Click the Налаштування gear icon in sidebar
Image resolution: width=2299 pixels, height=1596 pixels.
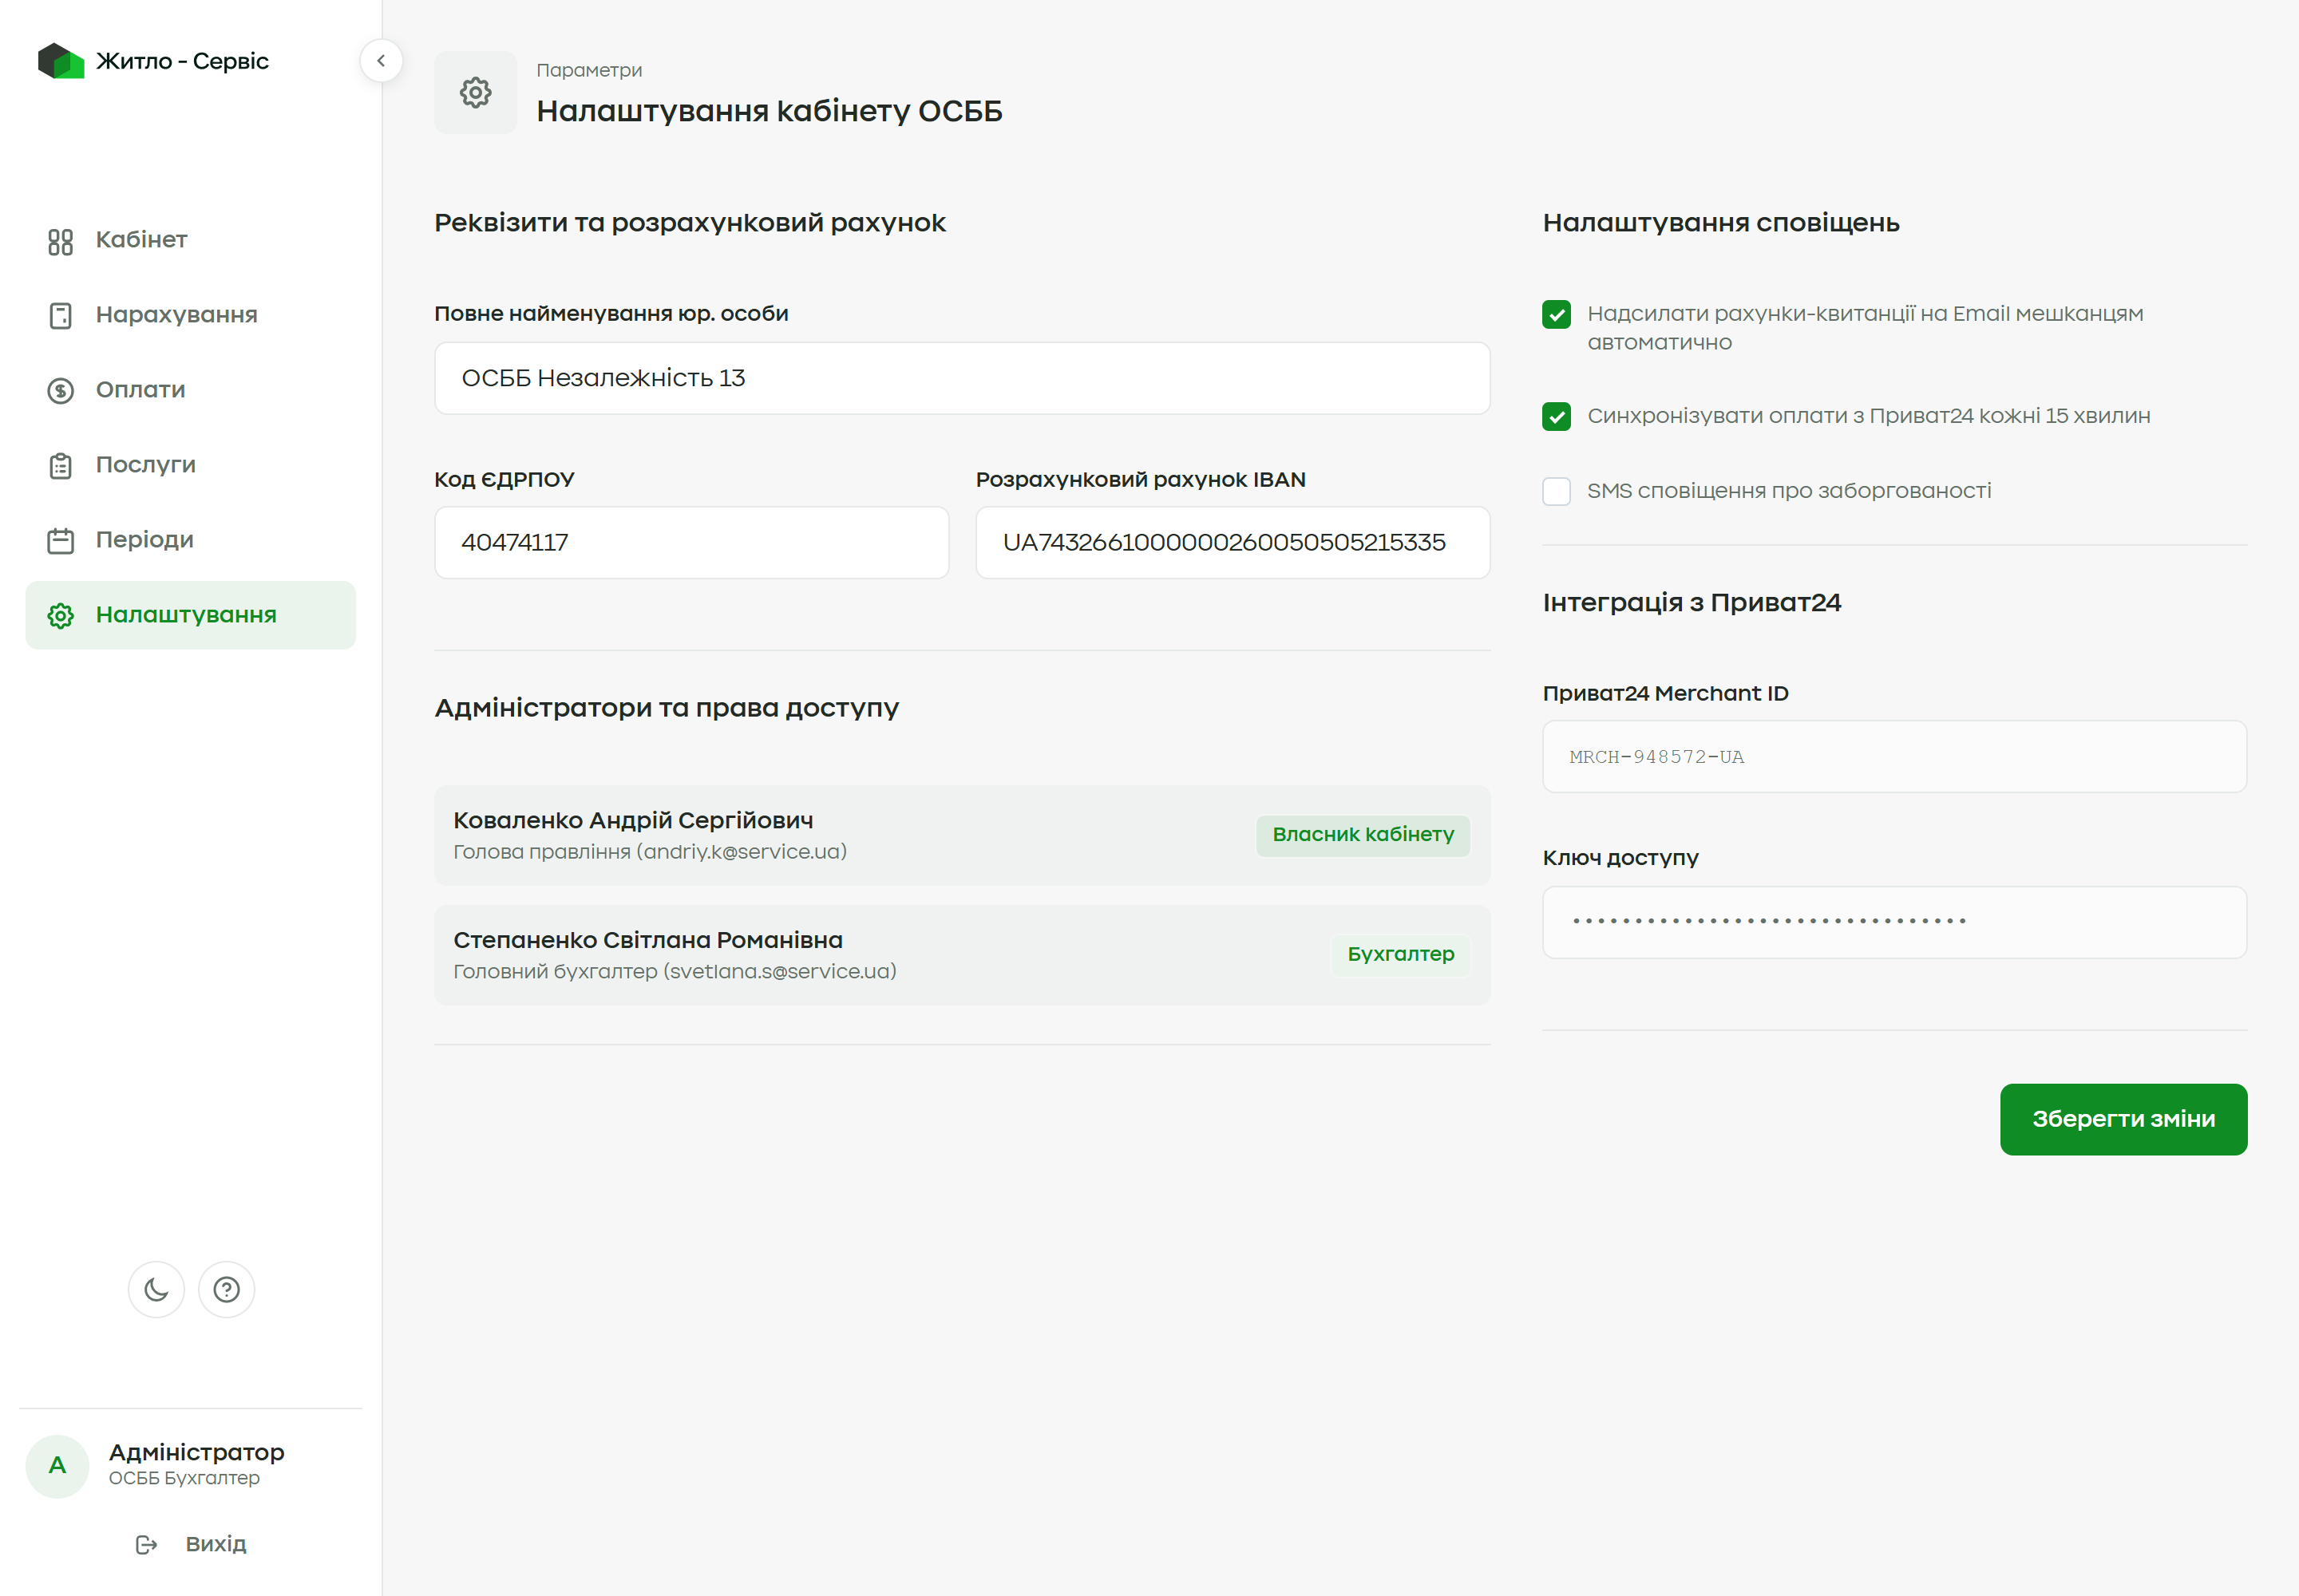[61, 616]
